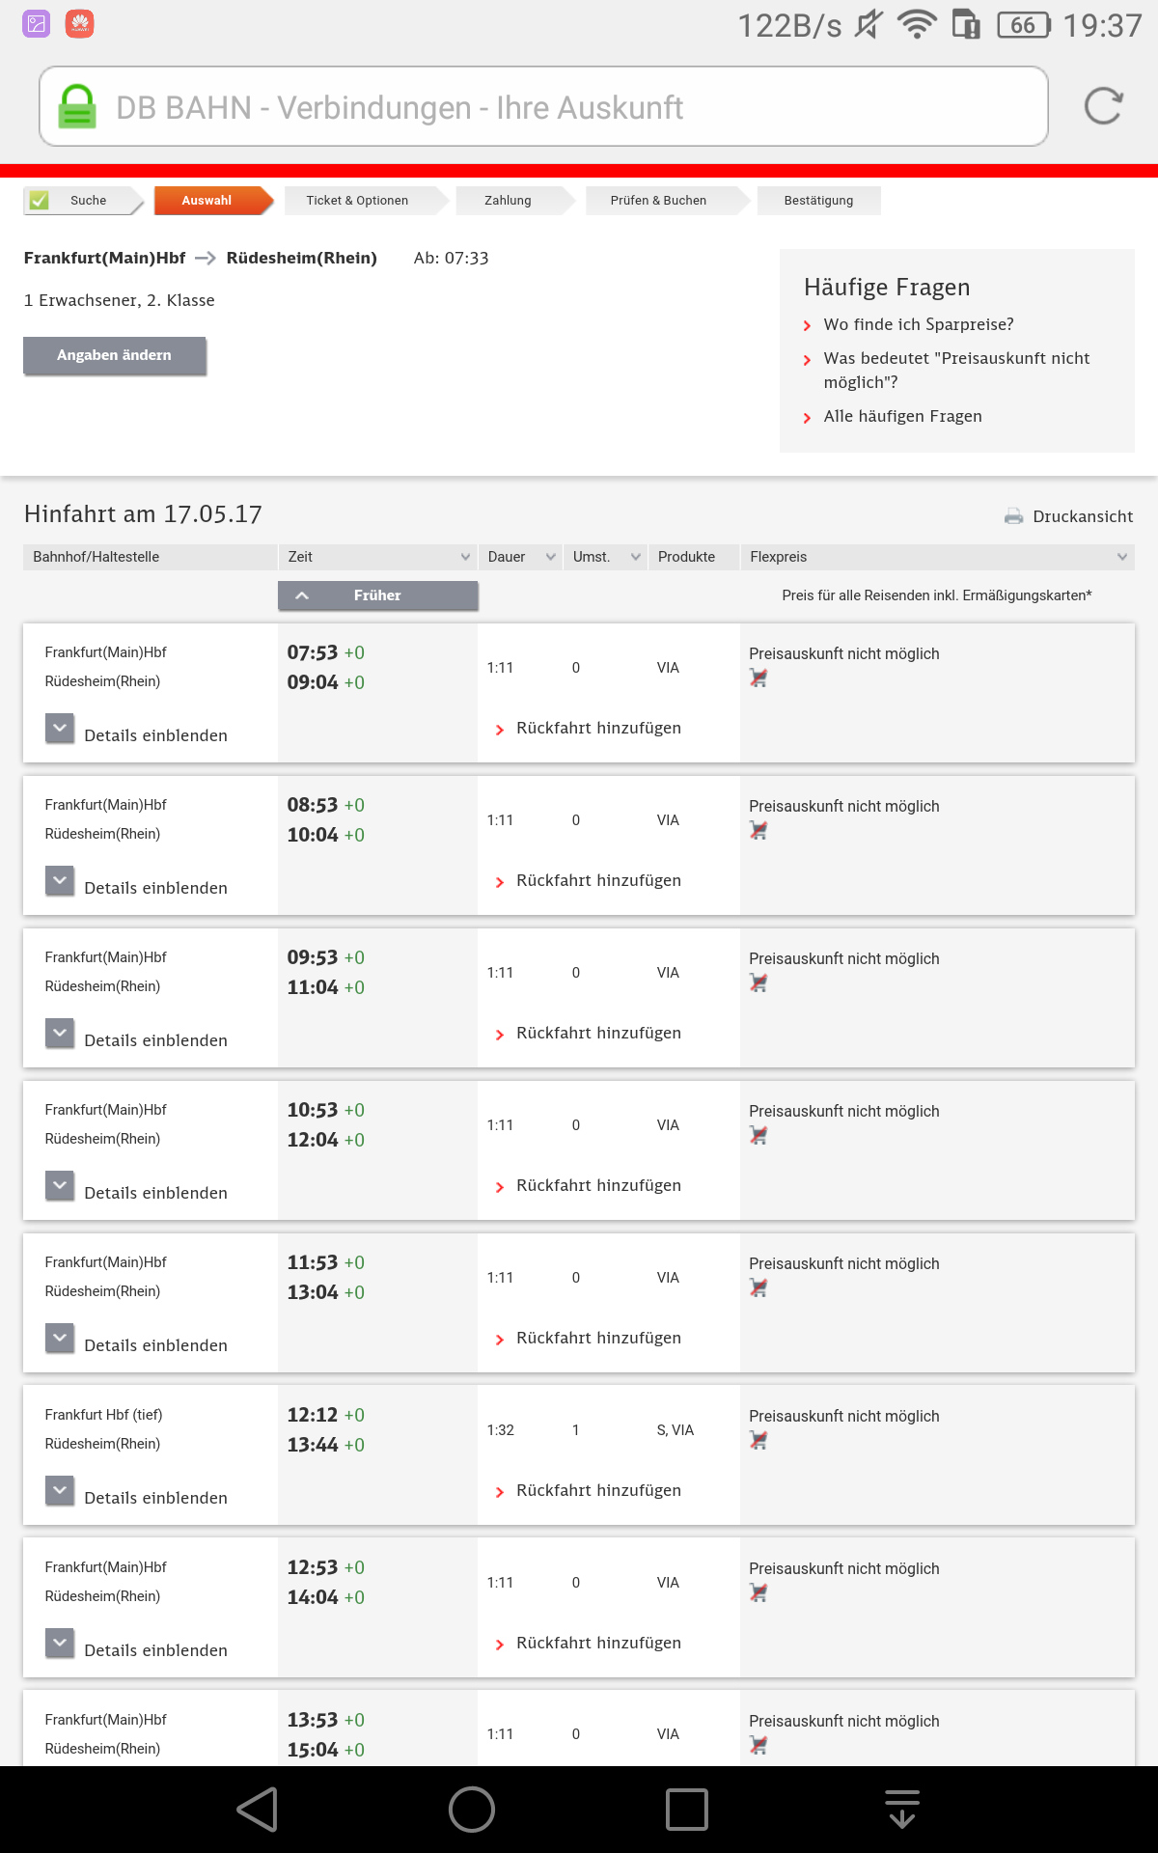1158x1853 pixels.
Task: Select the Ticket & Optionen step tab
Action: pos(357,201)
